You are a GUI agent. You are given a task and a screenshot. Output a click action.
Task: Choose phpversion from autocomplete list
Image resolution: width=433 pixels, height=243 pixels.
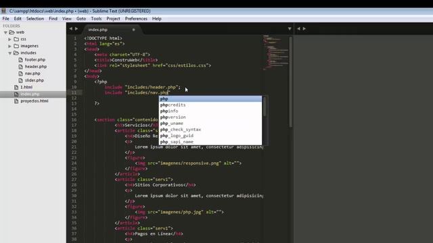[x=210, y=117]
